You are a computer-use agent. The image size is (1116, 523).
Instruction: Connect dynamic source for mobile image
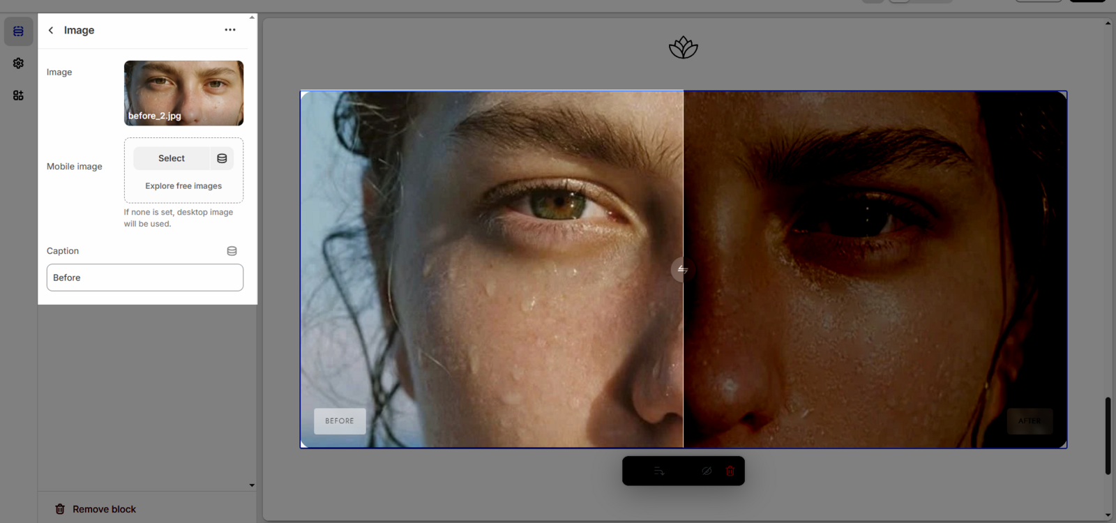(x=222, y=158)
